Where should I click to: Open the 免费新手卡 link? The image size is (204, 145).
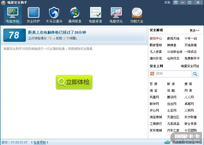click(x=192, y=58)
